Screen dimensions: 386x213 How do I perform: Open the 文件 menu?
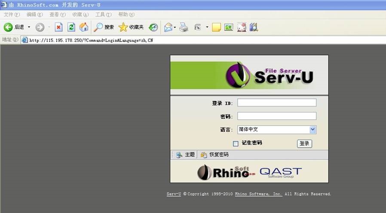[x=12, y=15]
